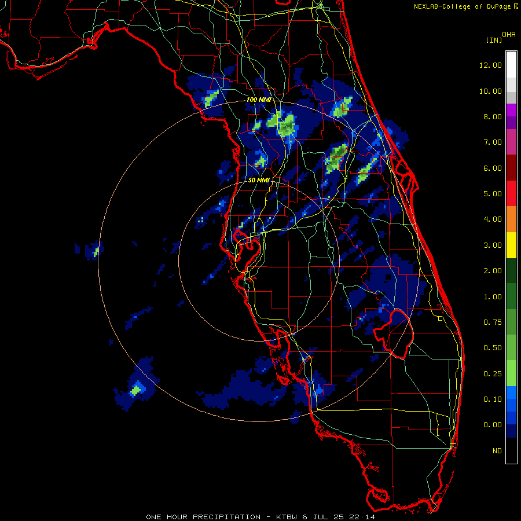Click the 0.75 legend value
Screen dimensions: 521x521
tap(493, 322)
